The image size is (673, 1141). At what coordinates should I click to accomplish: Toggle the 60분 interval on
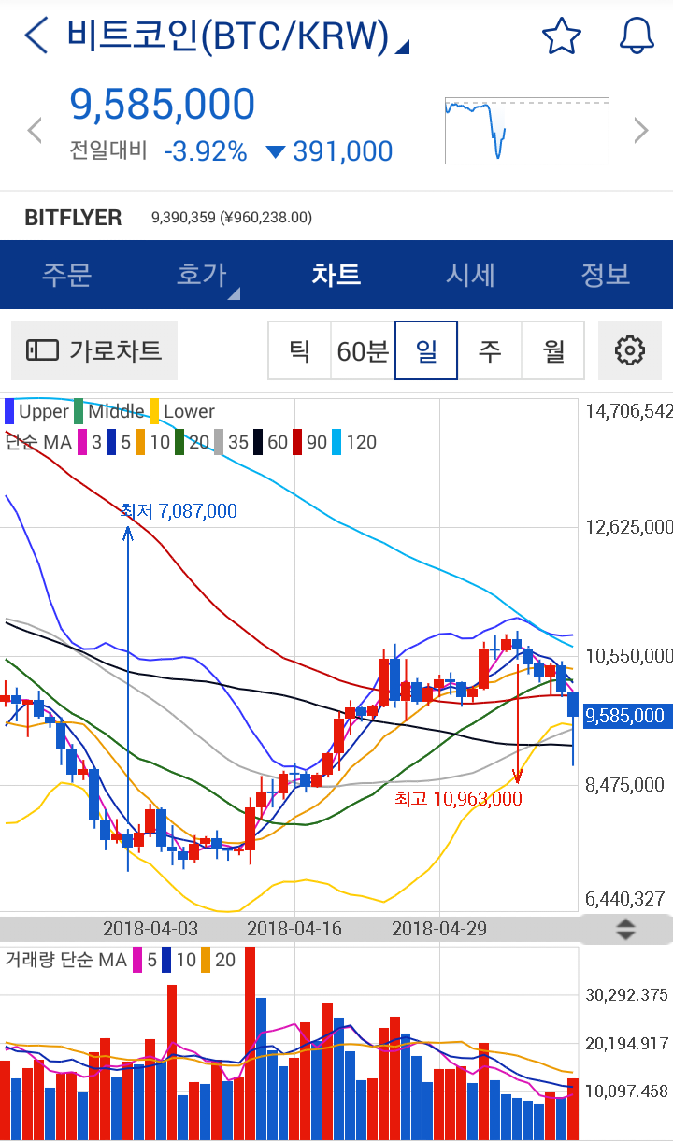pyautogui.click(x=362, y=349)
